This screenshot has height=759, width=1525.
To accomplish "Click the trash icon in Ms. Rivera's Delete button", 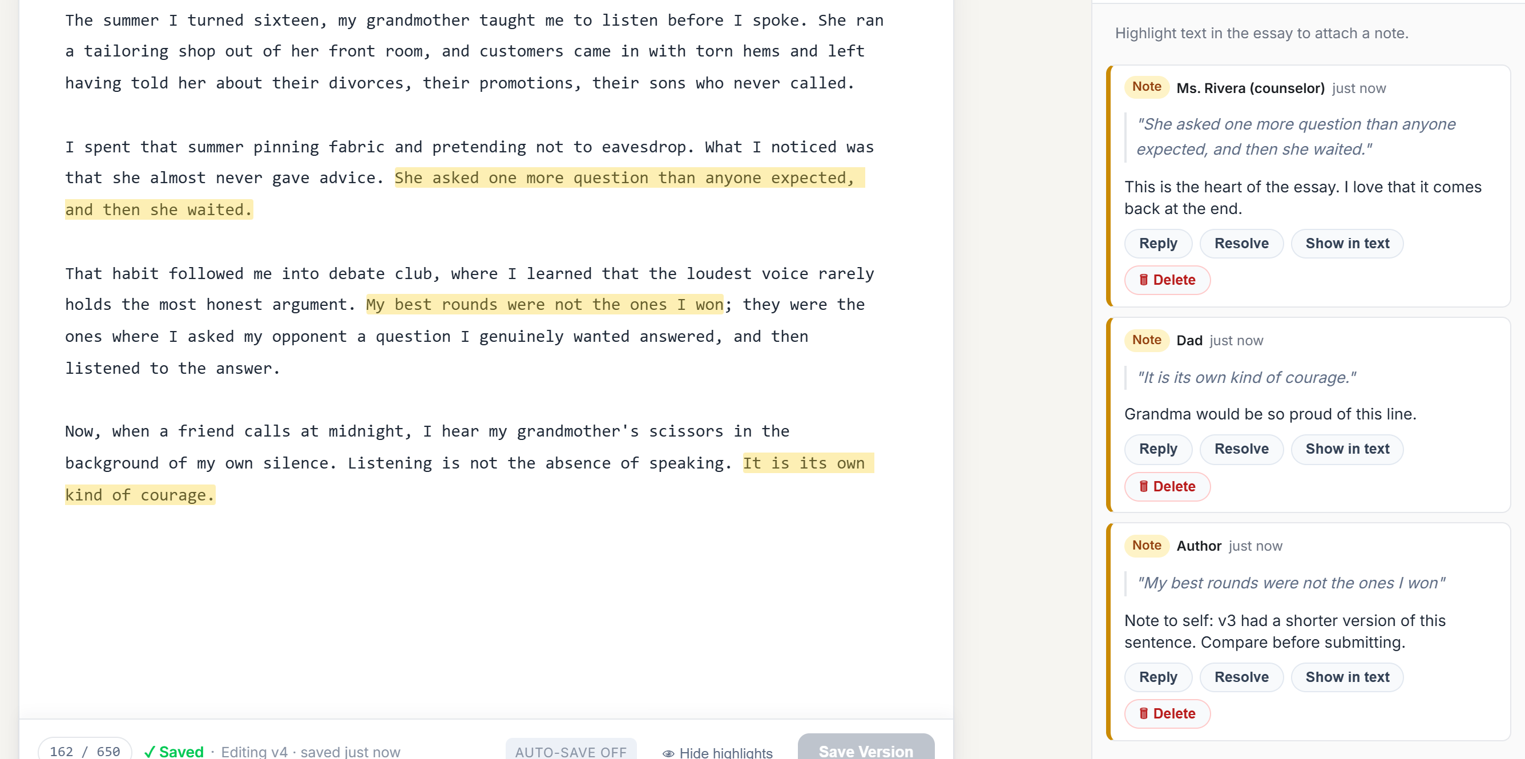I will coord(1144,280).
